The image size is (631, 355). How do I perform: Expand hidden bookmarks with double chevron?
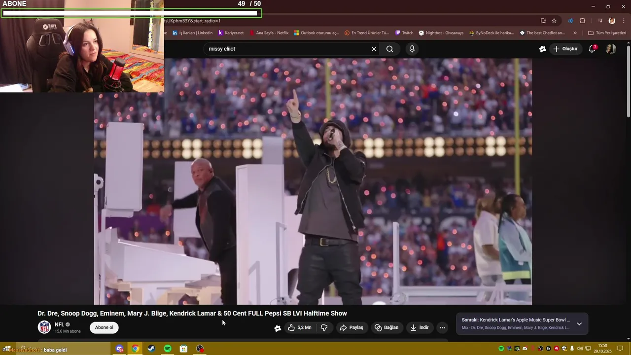[575, 33]
